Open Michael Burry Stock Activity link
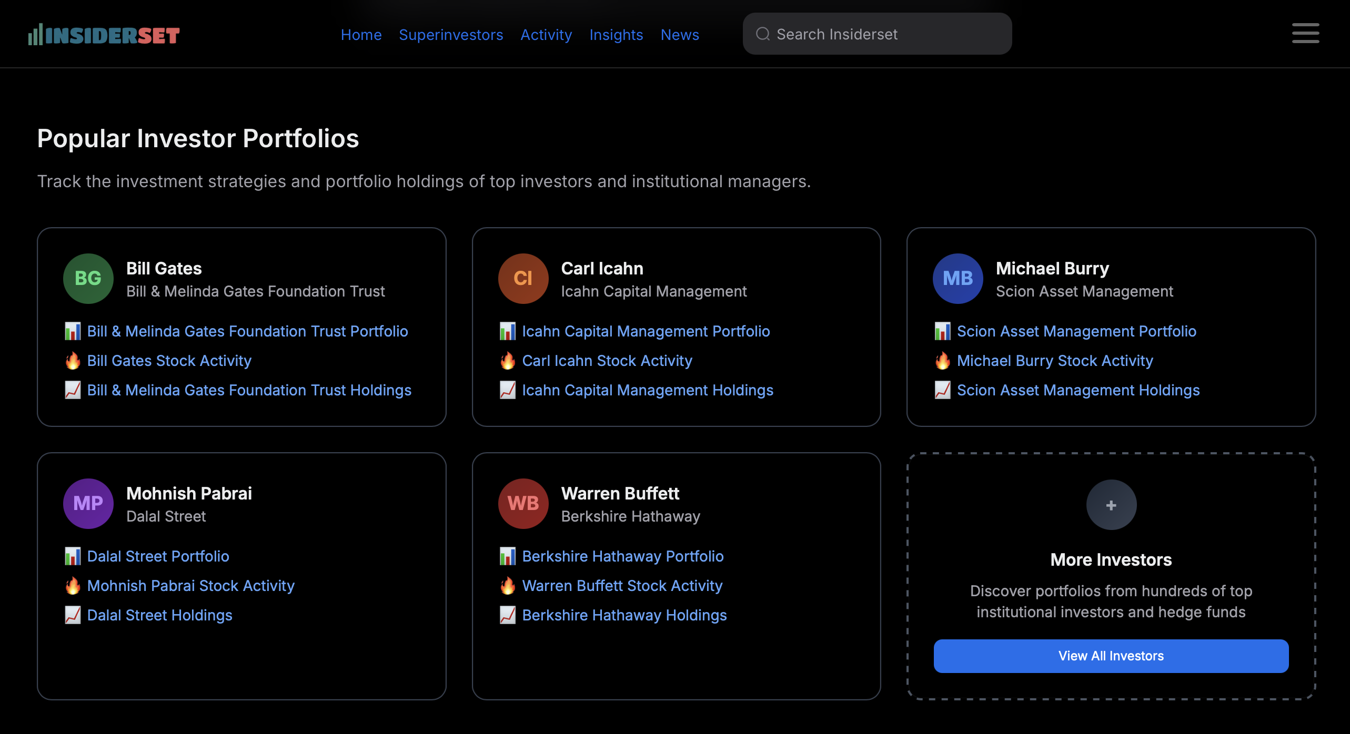1350x734 pixels. pos(1055,360)
